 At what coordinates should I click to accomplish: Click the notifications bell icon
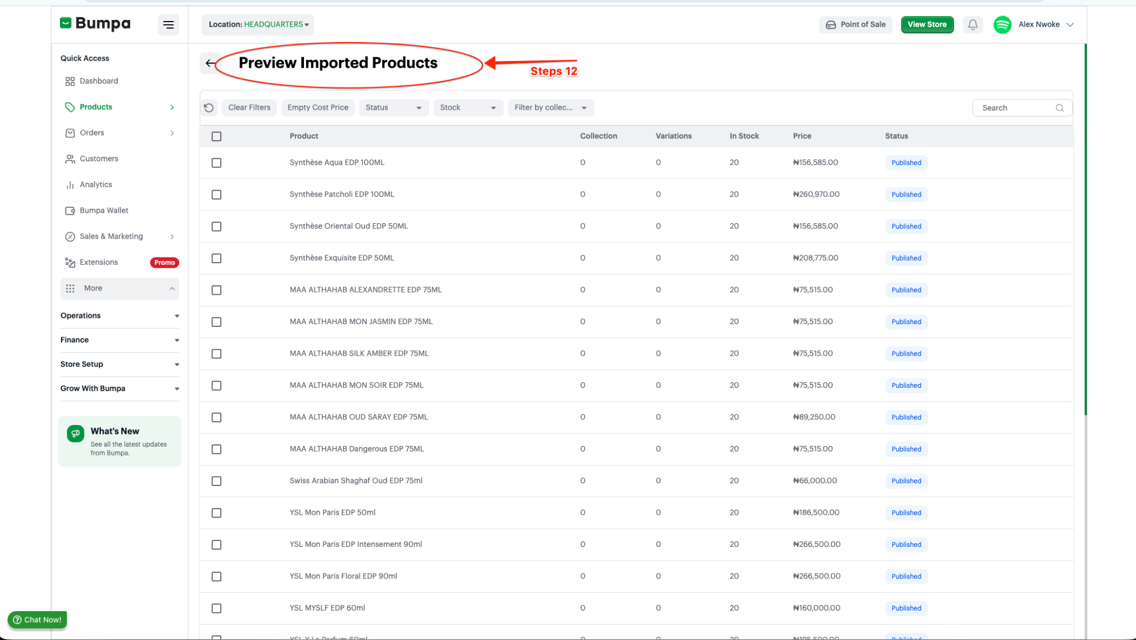point(972,24)
